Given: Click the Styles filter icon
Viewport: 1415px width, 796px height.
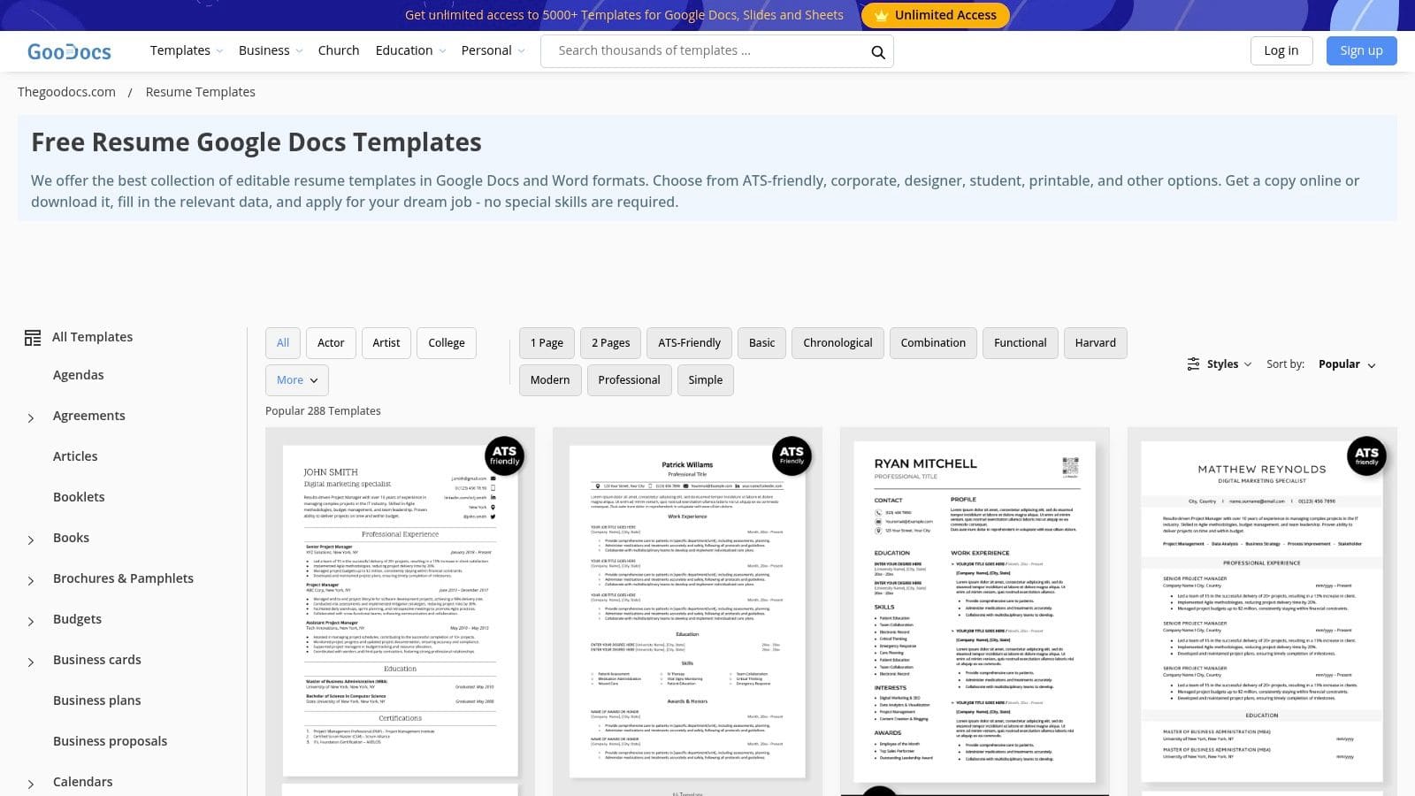Looking at the screenshot, I should [1192, 364].
